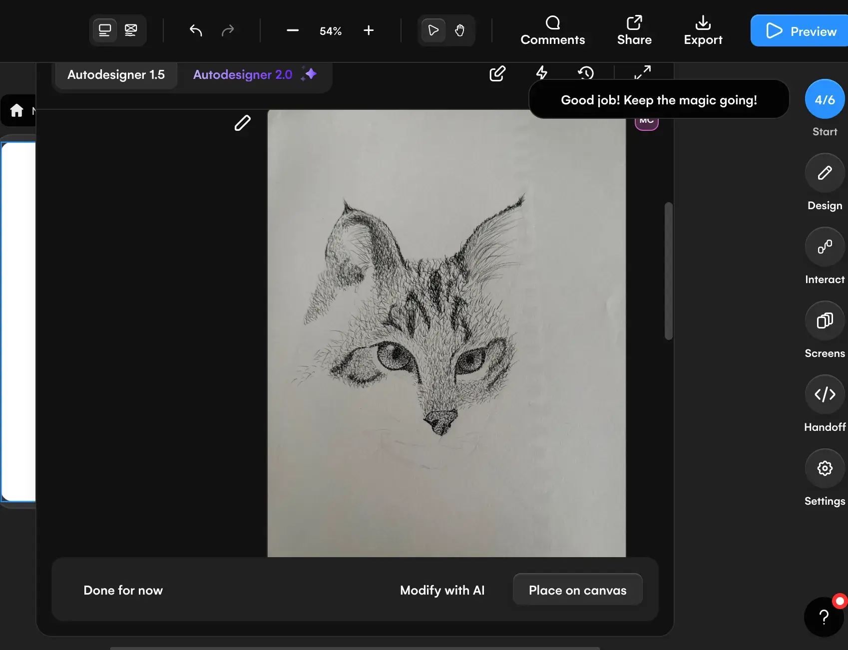Open the Export options
848x650 pixels.
point(703,31)
